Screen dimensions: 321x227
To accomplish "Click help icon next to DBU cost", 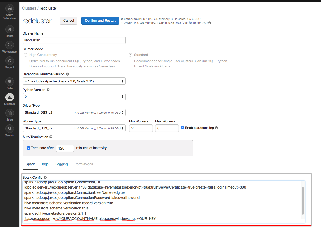I will (x=210, y=23).
